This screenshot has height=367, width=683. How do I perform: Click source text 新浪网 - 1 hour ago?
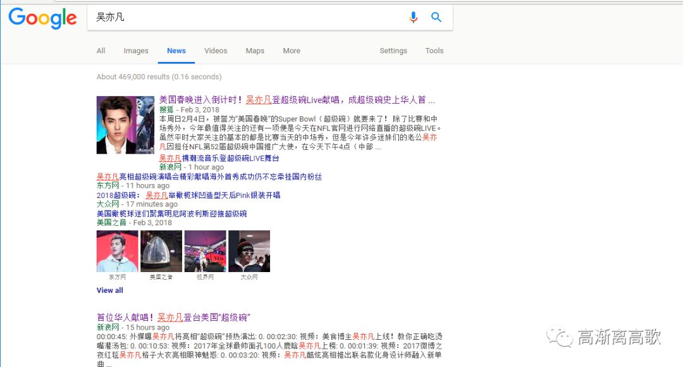(x=191, y=167)
